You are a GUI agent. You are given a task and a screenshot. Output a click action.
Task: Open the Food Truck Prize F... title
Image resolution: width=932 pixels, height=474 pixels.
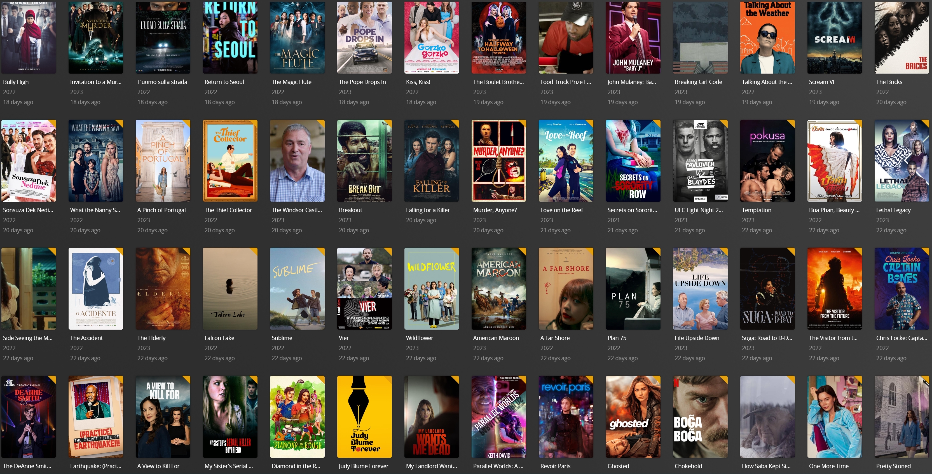(x=566, y=82)
